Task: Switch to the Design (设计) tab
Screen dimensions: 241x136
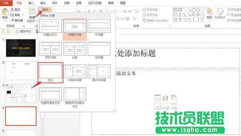Action: click(x=55, y=3)
